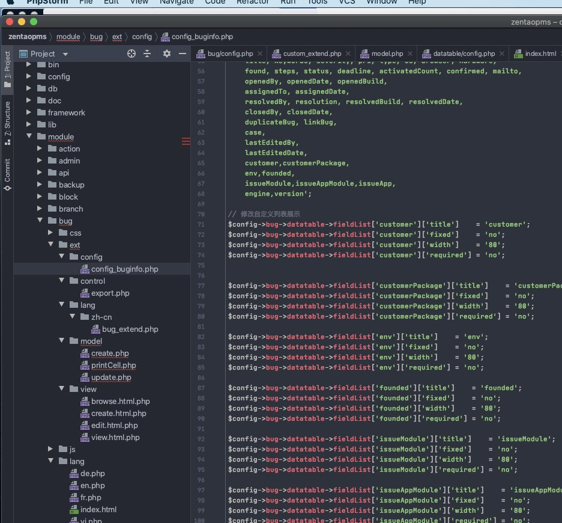Toggle the 1: Project side tab
The width and height of the screenshot is (562, 523).
coord(7,70)
